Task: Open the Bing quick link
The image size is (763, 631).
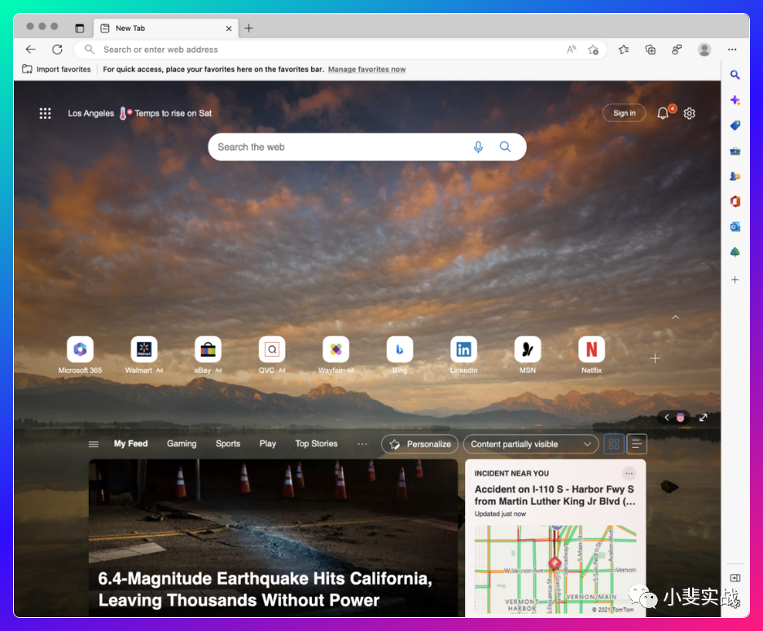Action: click(x=400, y=355)
